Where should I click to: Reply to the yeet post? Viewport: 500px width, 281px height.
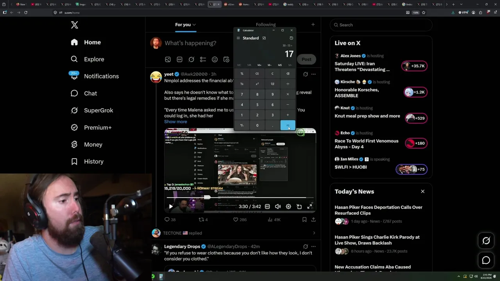pyautogui.click(x=170, y=220)
